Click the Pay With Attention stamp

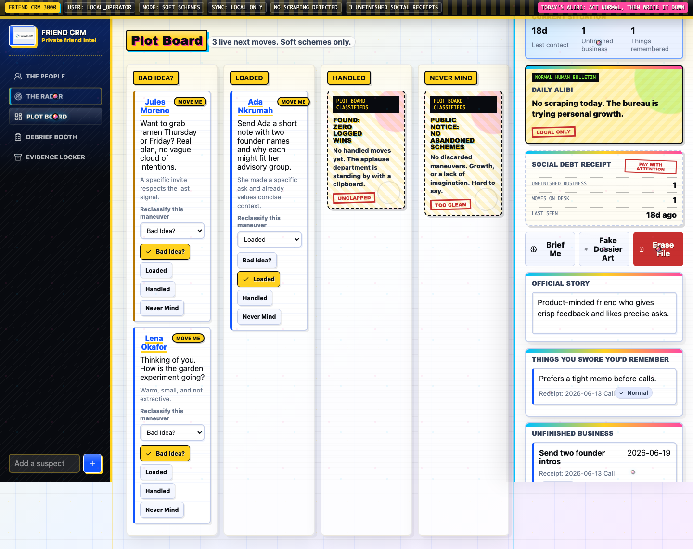coord(651,167)
